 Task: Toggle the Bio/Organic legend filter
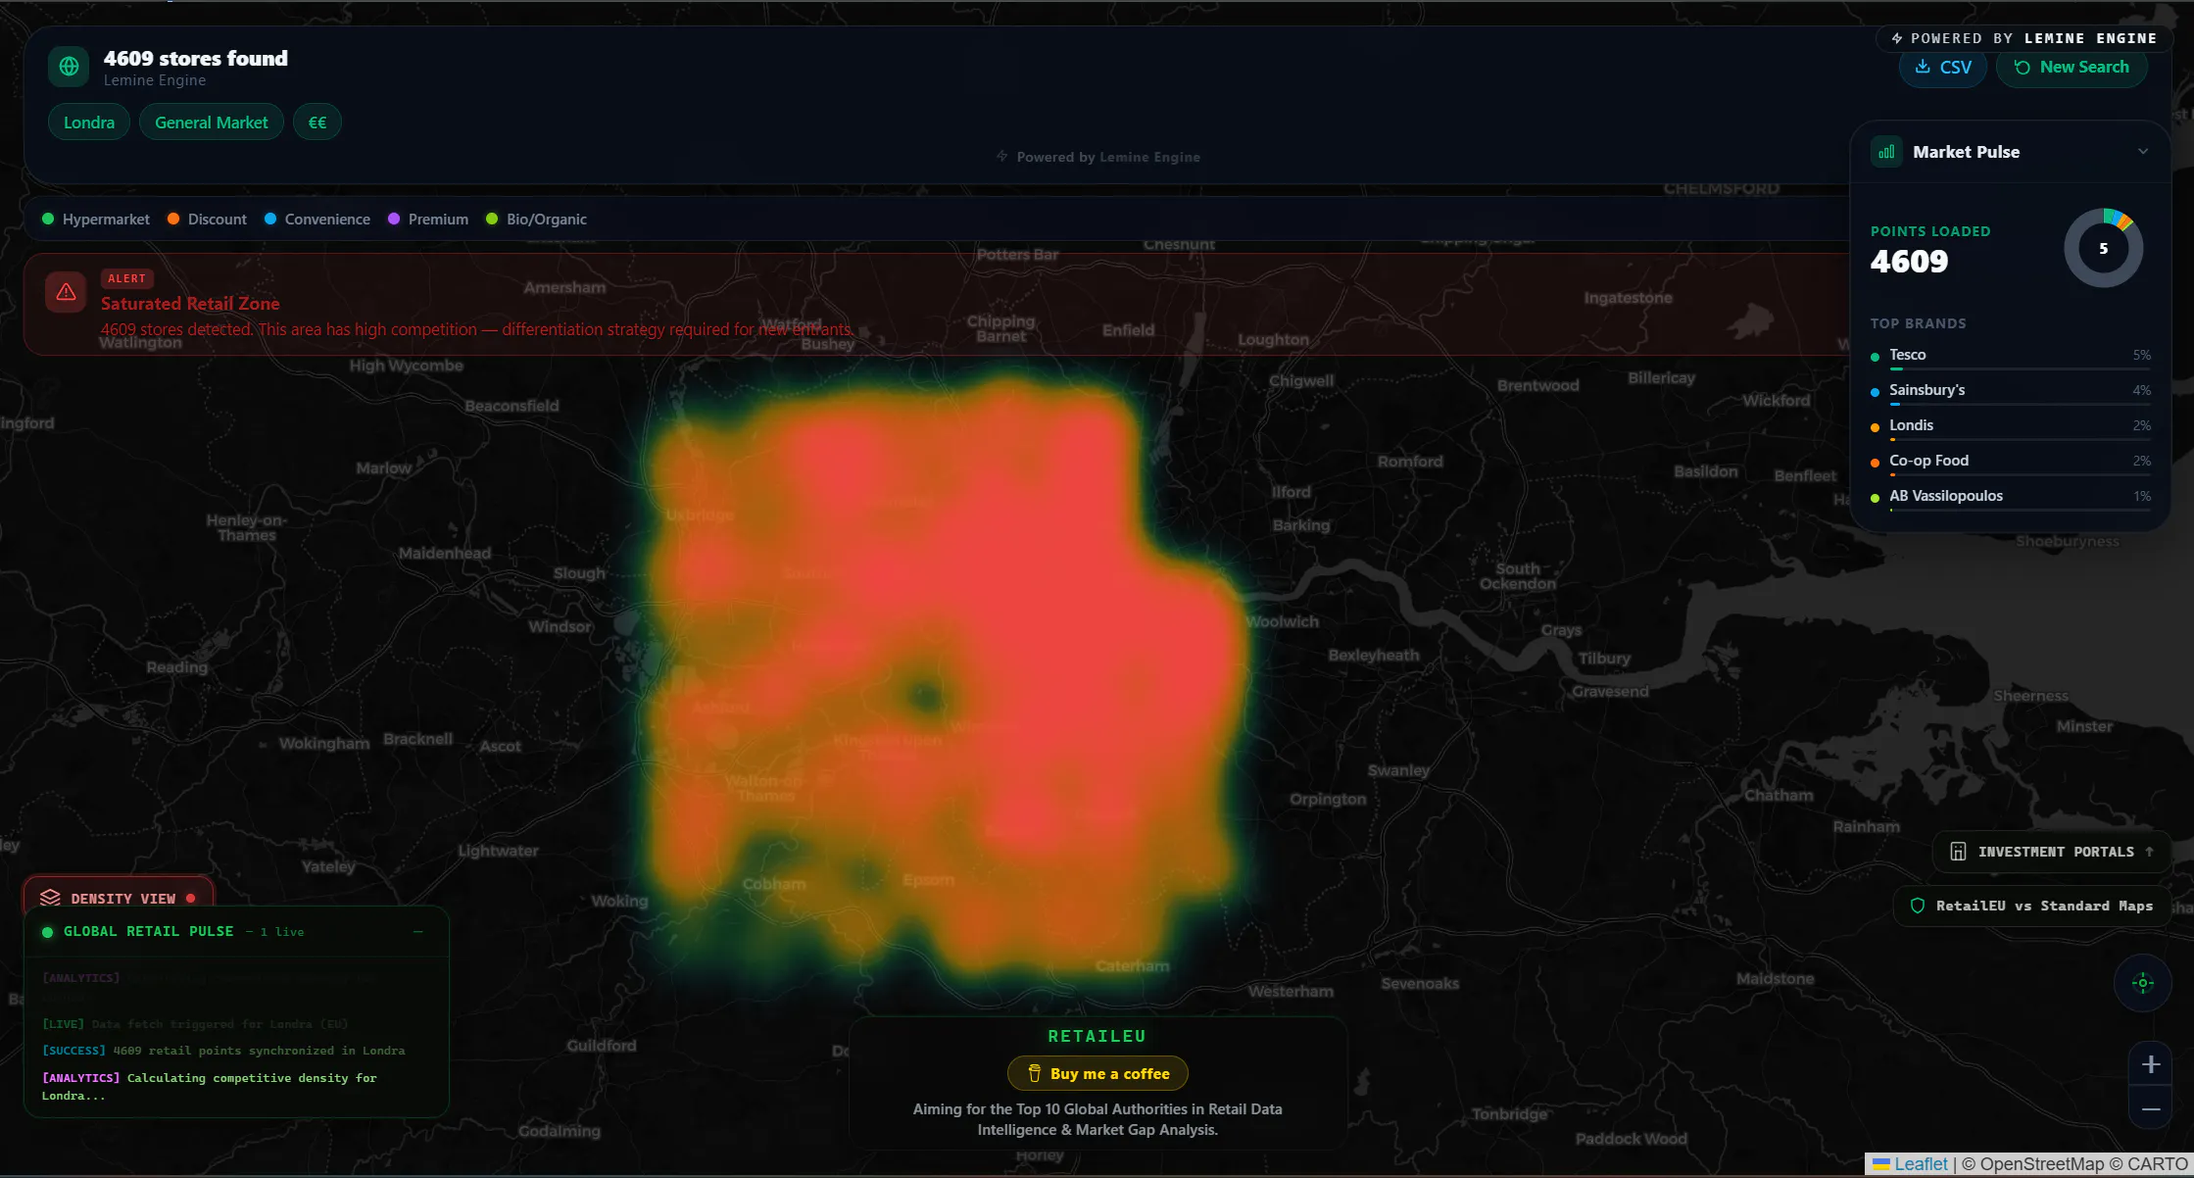pyautogui.click(x=536, y=220)
